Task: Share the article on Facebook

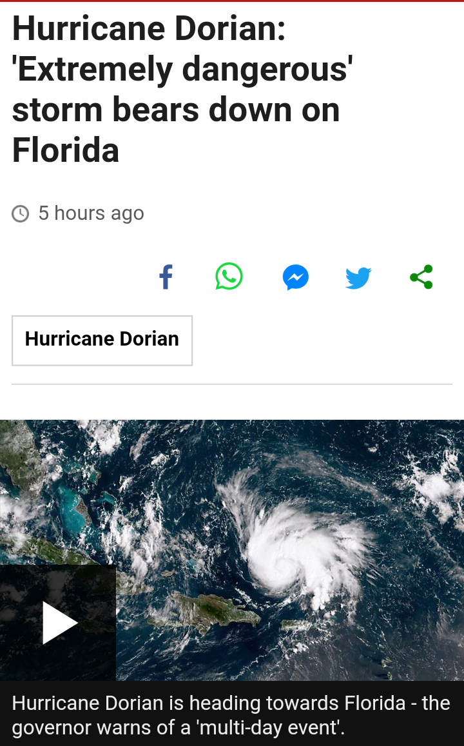Action: [x=166, y=277]
